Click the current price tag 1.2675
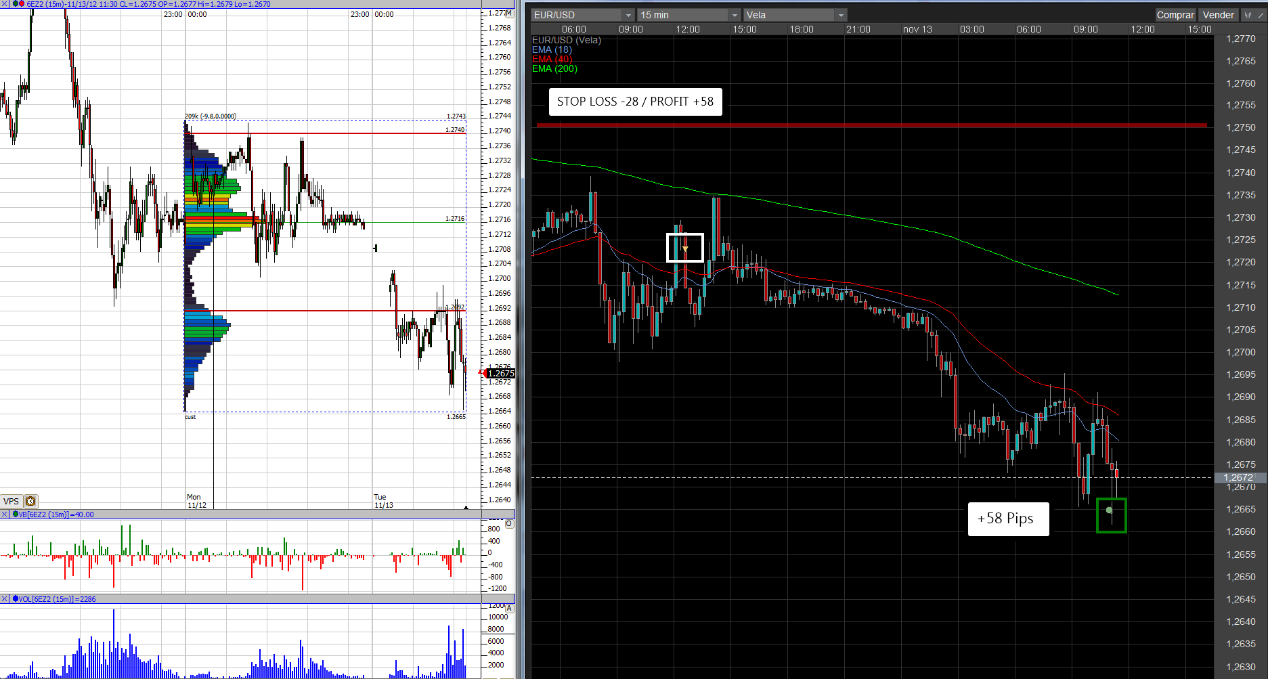This screenshot has height=679, width=1268. [x=501, y=373]
